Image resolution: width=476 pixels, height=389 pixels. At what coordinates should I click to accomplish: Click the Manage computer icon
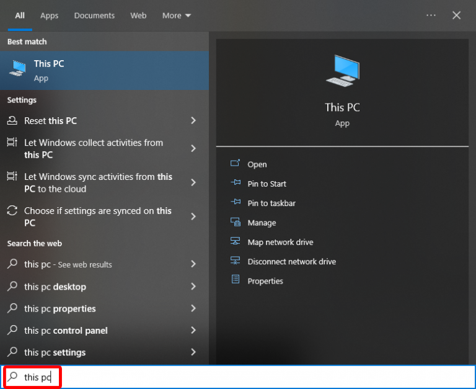(236, 222)
